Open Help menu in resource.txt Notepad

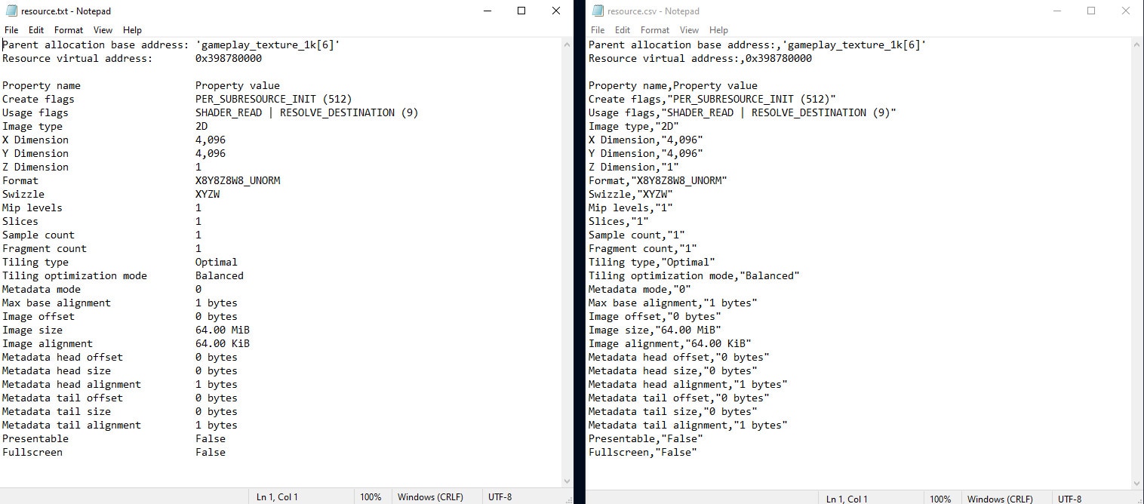tap(132, 30)
